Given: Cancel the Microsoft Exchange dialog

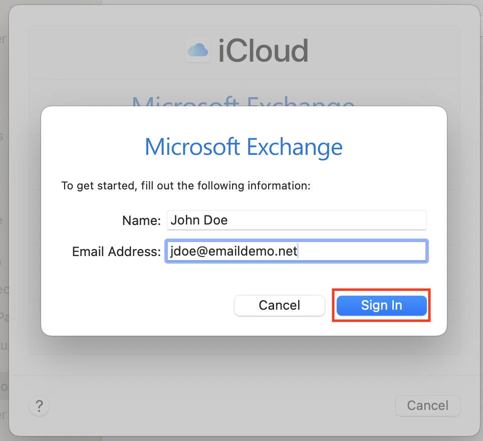Looking at the screenshot, I should click(280, 305).
